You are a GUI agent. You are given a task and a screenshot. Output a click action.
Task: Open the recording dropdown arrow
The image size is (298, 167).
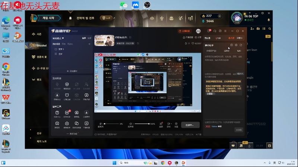pyautogui.click(x=171, y=124)
